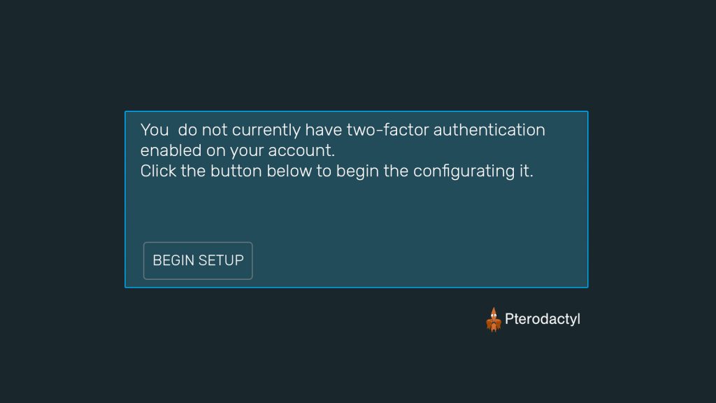Click the word "You" starting the message
The width and height of the screenshot is (716, 403).
(x=154, y=130)
